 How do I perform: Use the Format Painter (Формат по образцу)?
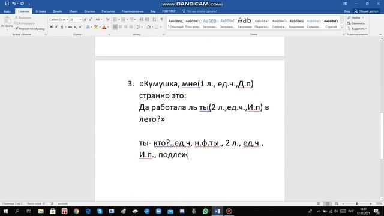point(30,29)
